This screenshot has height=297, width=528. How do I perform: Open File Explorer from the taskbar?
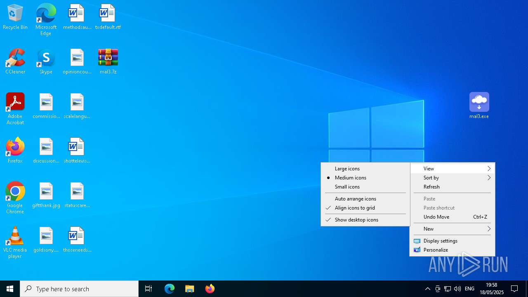click(190, 289)
